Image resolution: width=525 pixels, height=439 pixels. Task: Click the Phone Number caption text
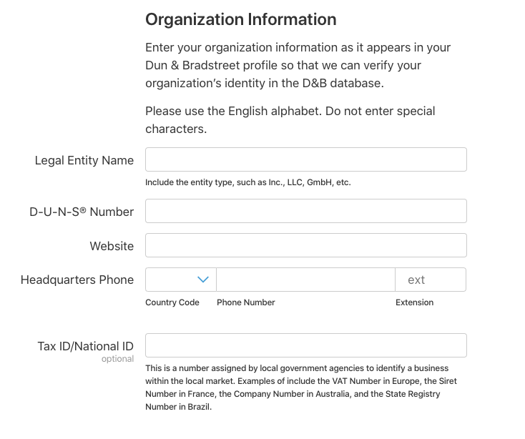(246, 302)
